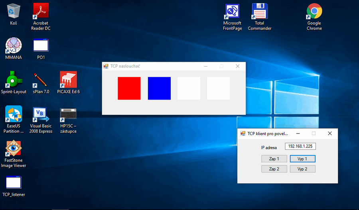Select the Google Chrome desktop icon
Image resolution: width=359 pixels, height=210 pixels.
314,11
